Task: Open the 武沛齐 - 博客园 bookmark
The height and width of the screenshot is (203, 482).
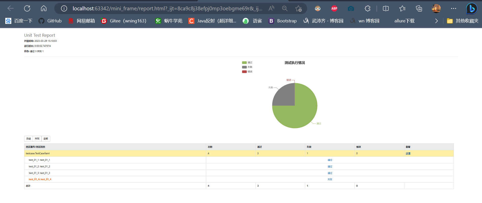Action: coord(323,21)
